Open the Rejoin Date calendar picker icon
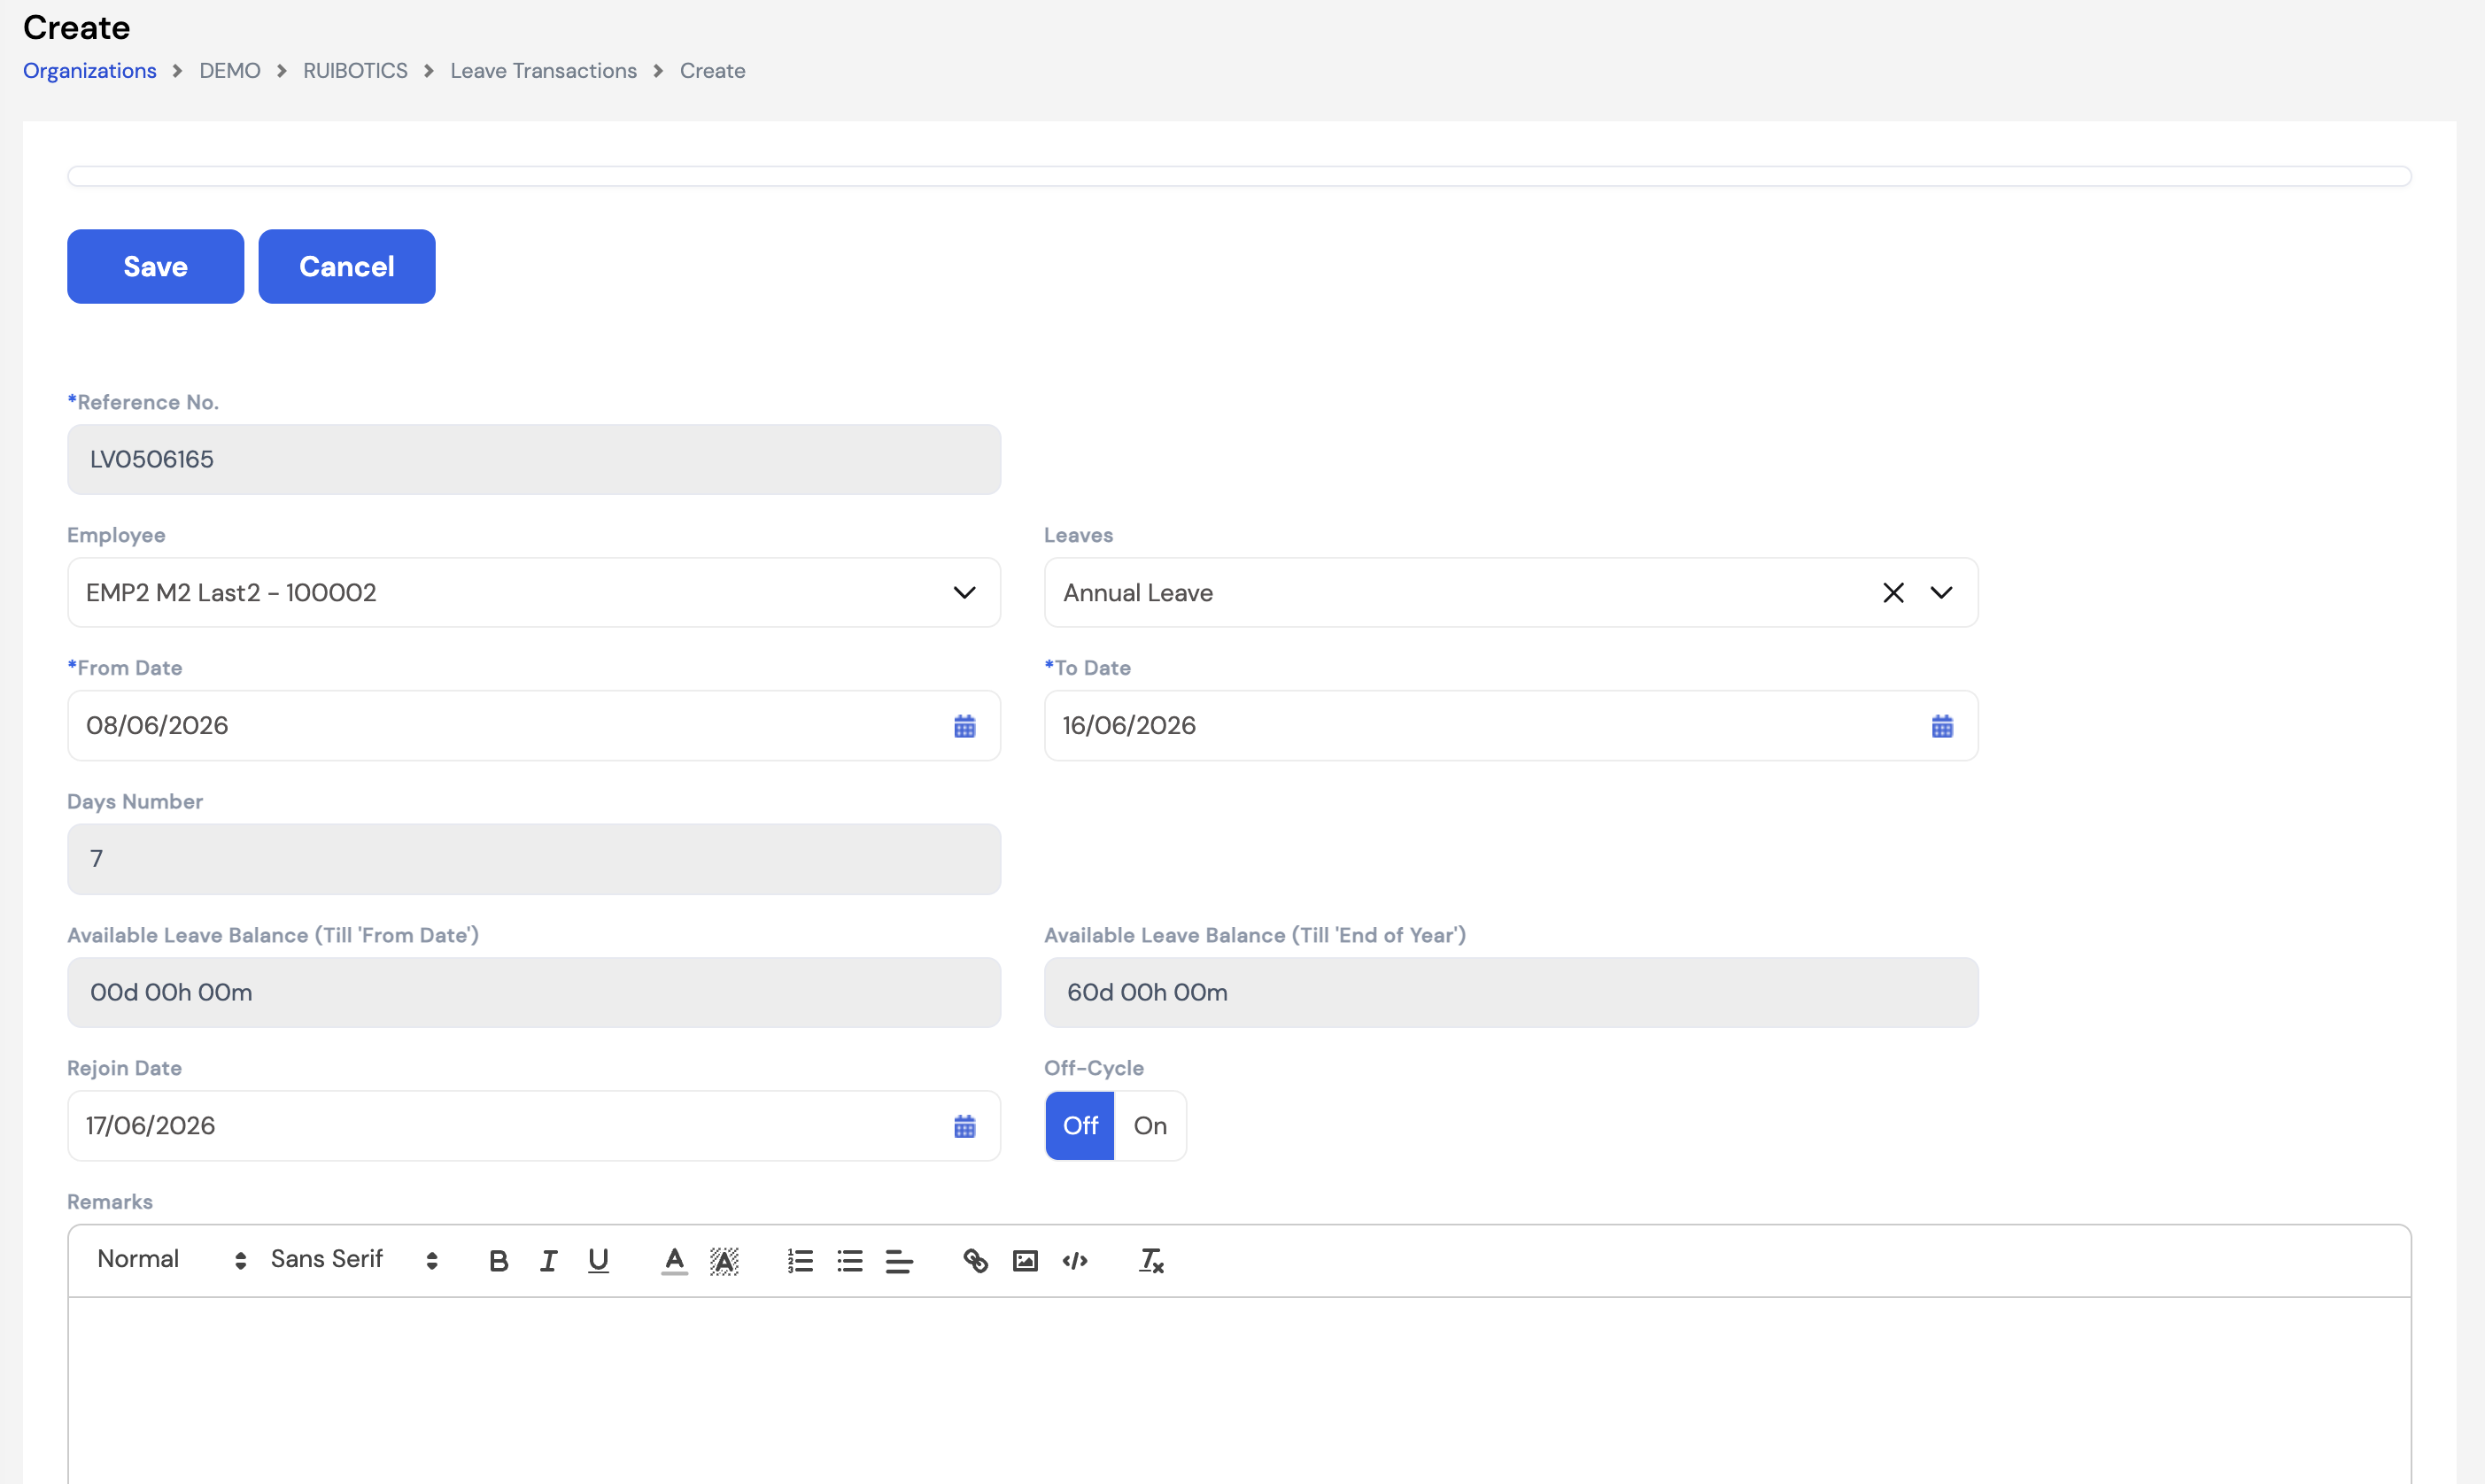The height and width of the screenshot is (1484, 2485). tap(964, 1126)
